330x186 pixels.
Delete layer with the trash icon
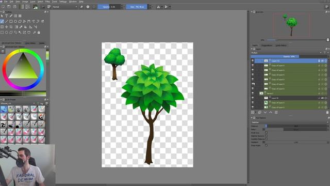pyautogui.click(x=327, y=113)
